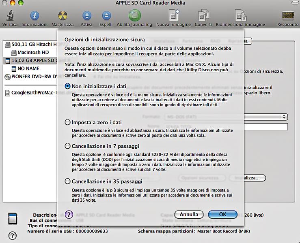Click the Inizializza button behind dialog

(x=247, y=178)
